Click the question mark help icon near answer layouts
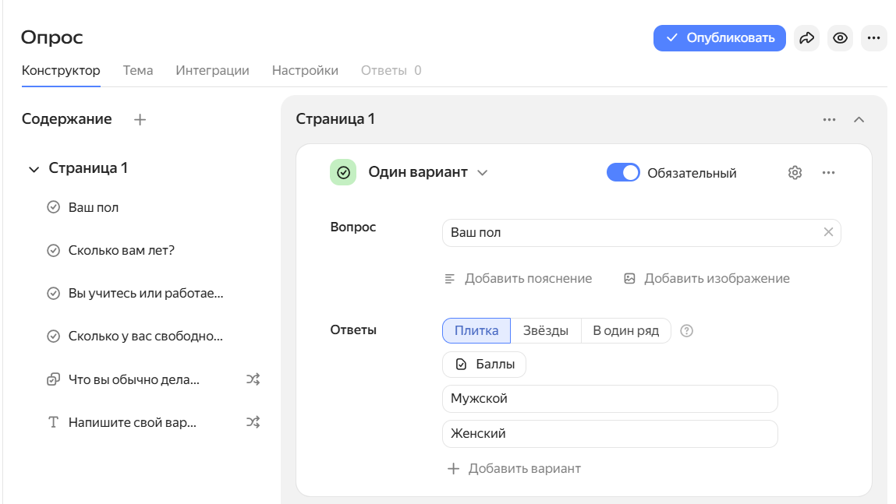896x504 pixels. click(686, 330)
